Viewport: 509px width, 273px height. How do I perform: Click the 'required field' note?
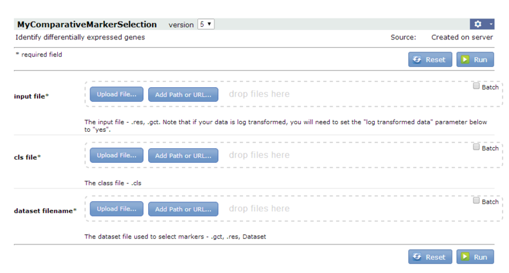39,55
